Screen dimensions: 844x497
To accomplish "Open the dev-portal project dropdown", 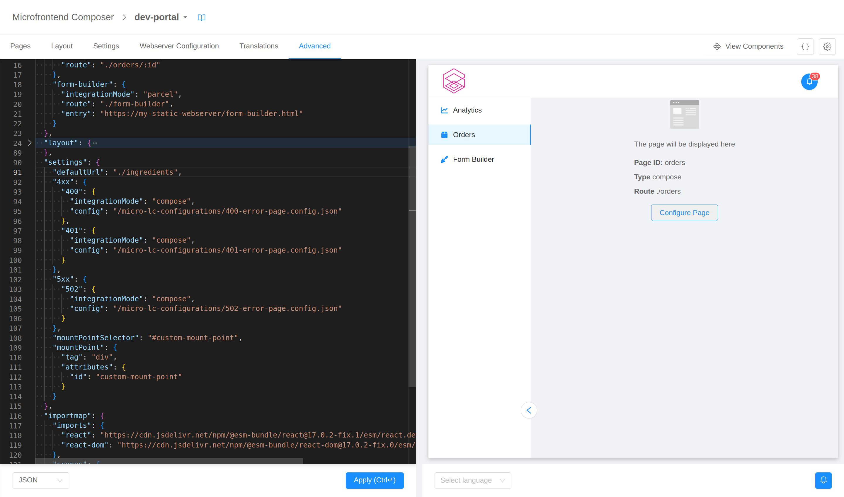I will click(161, 17).
